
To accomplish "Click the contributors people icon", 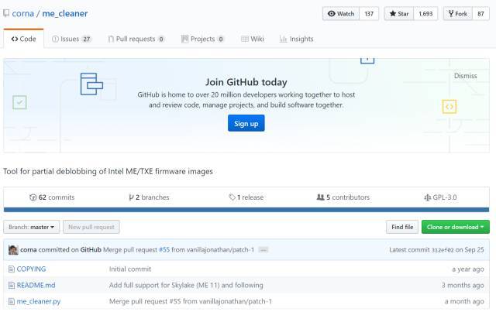I will [x=320, y=197].
